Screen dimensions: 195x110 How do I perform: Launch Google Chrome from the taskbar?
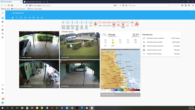coord(72,108)
